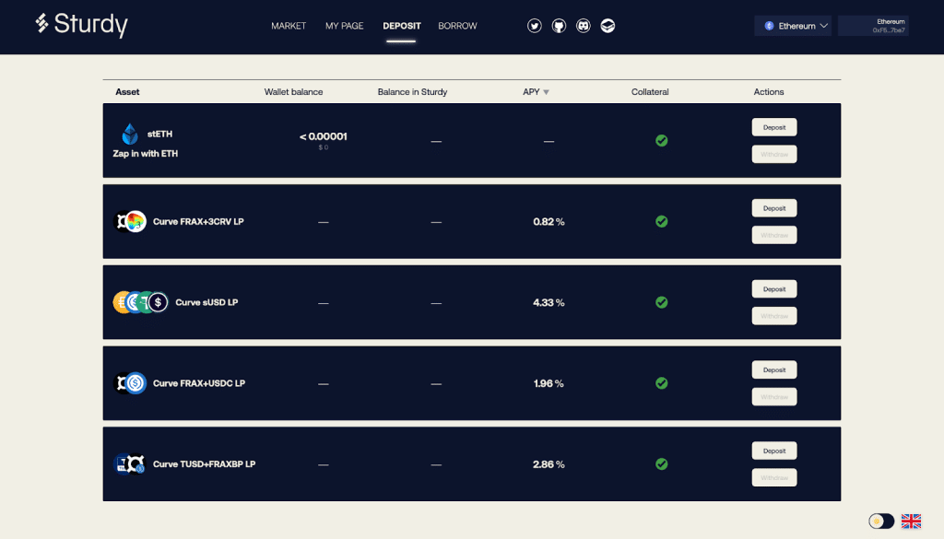Deposit into Curve sUSD LP
The height and width of the screenshot is (539, 944).
[x=774, y=289]
